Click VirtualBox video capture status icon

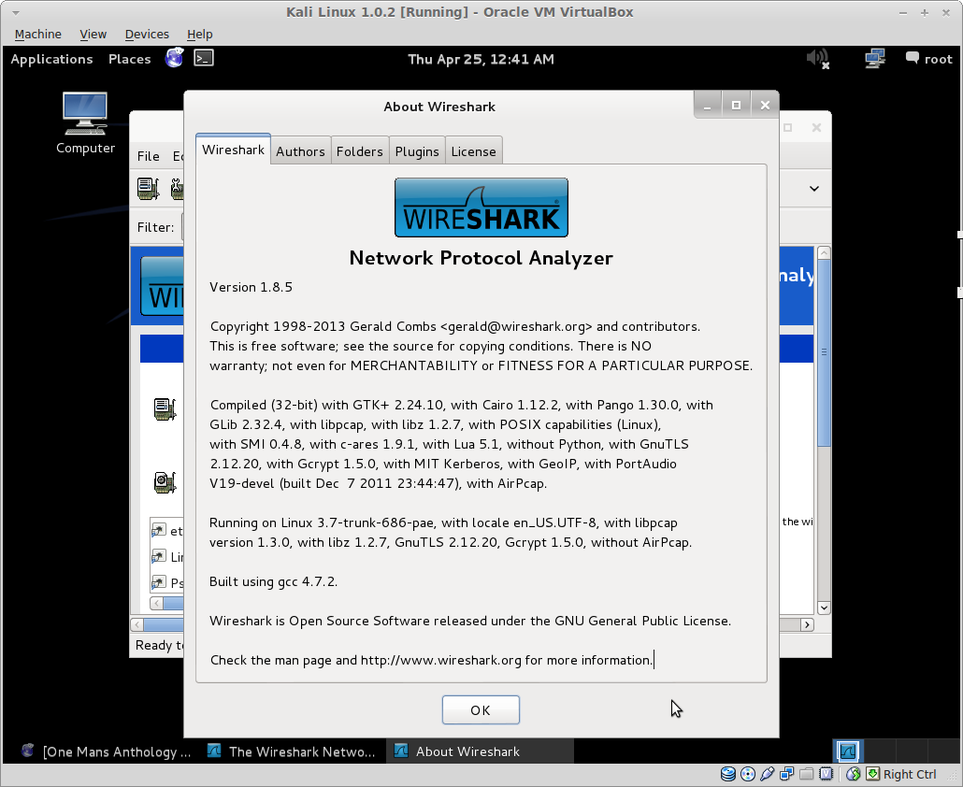tap(826, 774)
